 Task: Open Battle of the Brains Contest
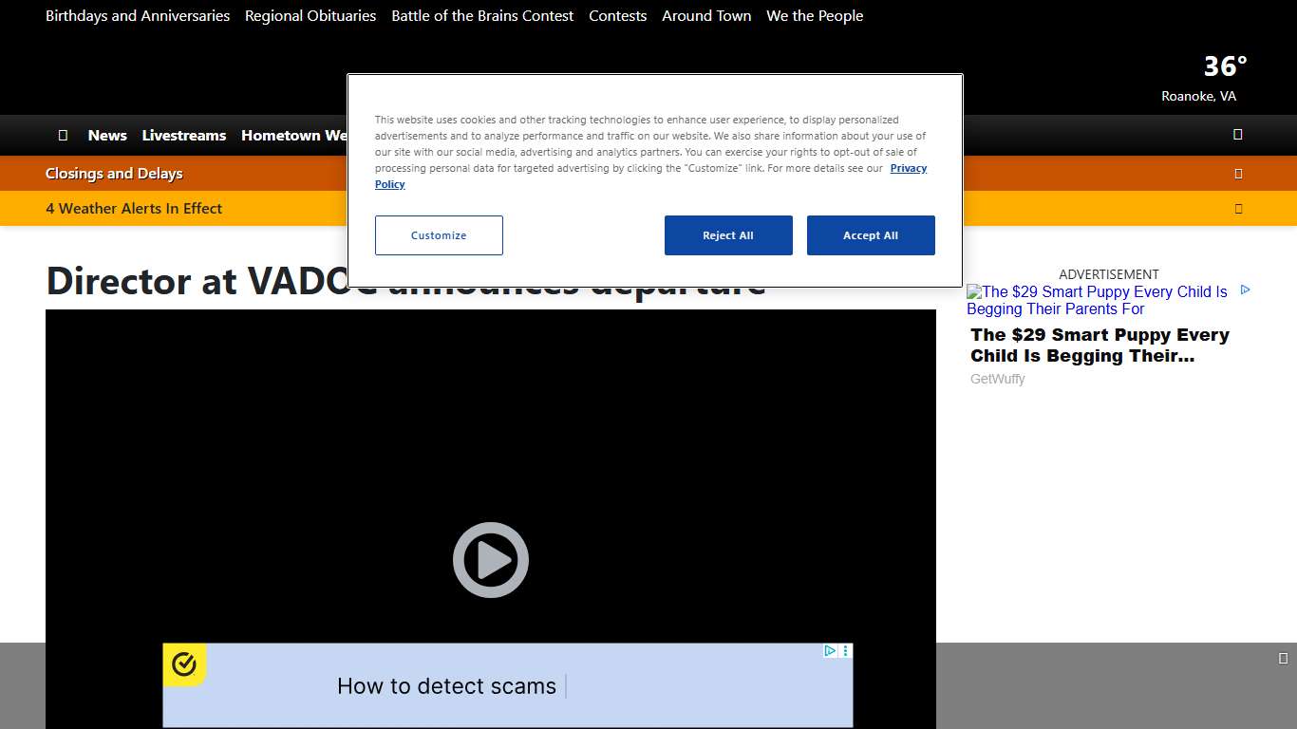point(482,16)
